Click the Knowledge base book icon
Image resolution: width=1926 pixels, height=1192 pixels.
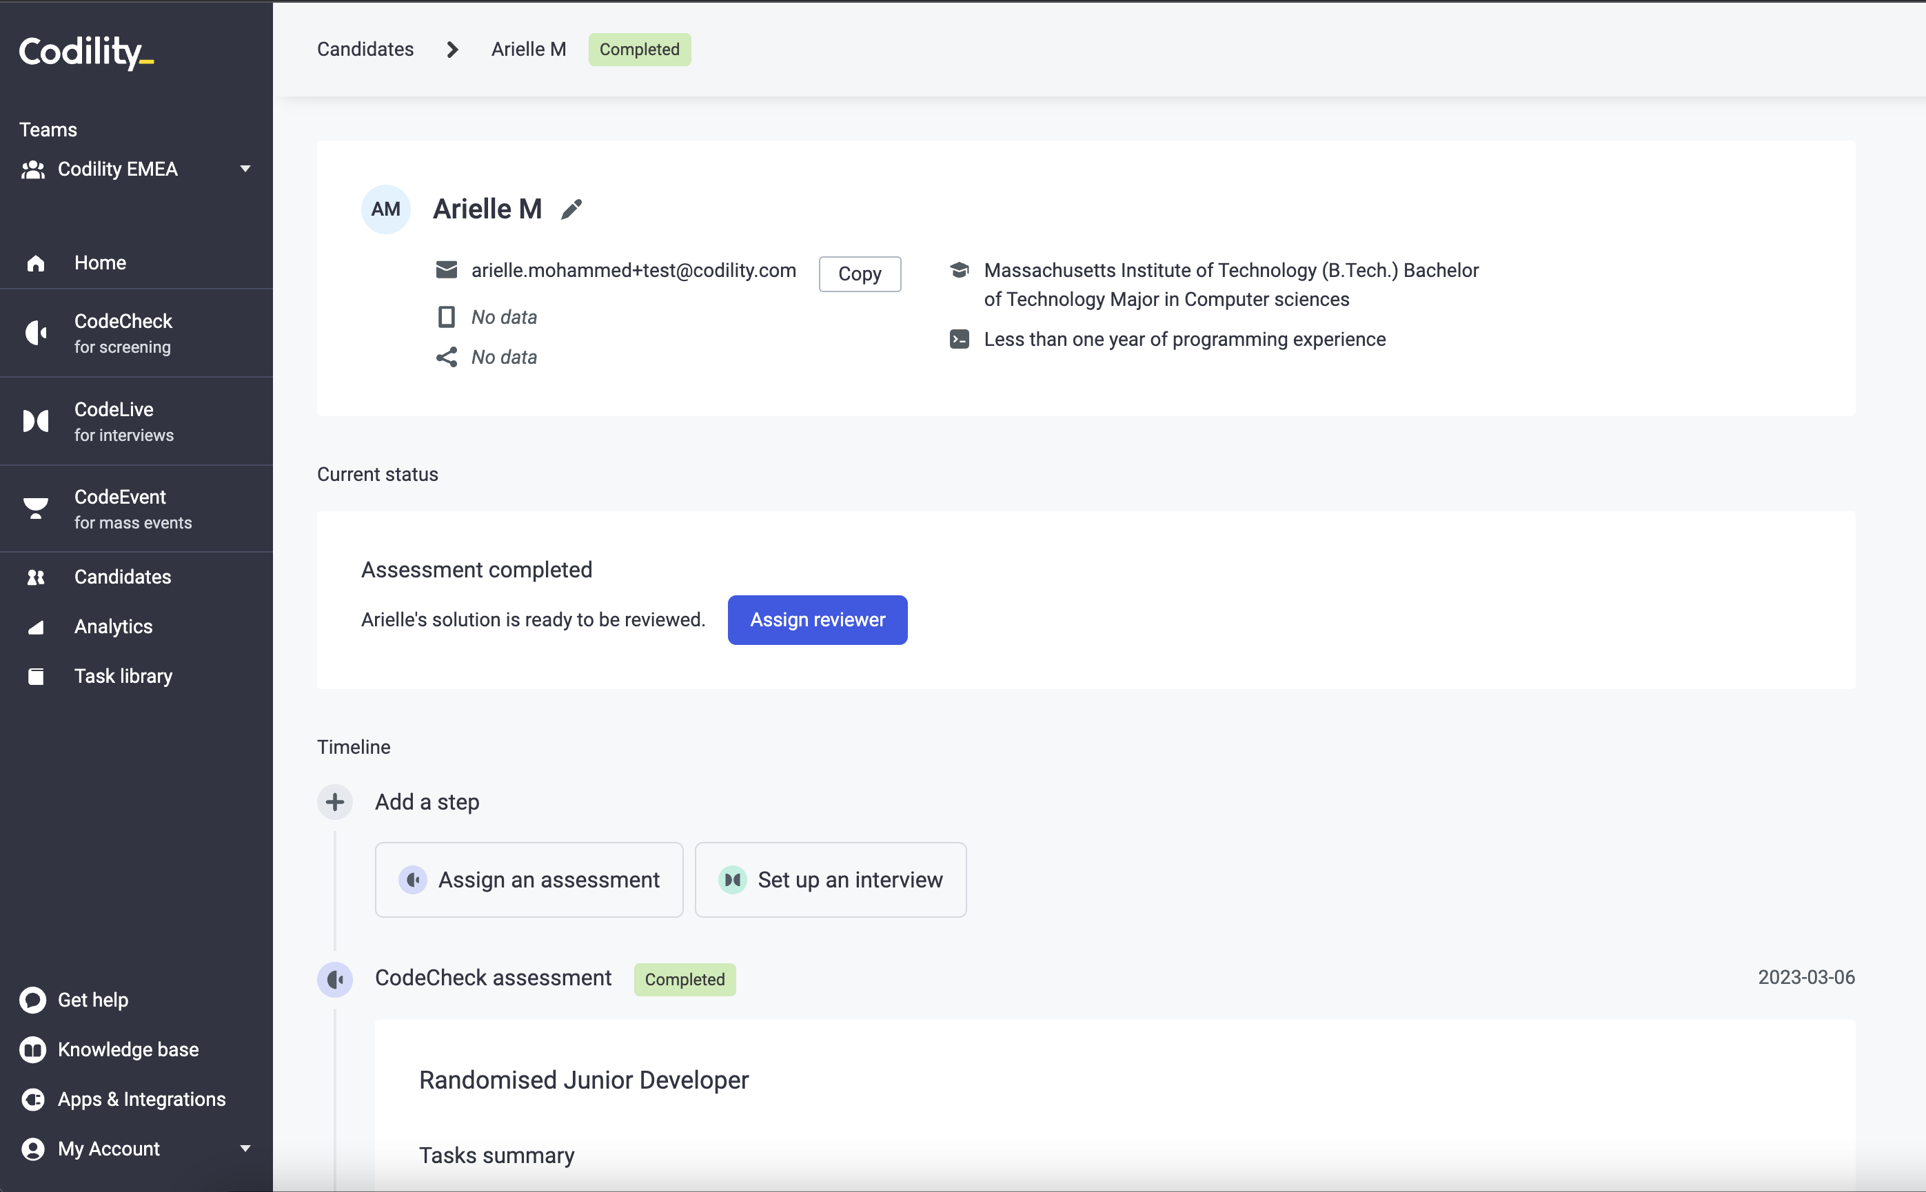[x=33, y=1050]
